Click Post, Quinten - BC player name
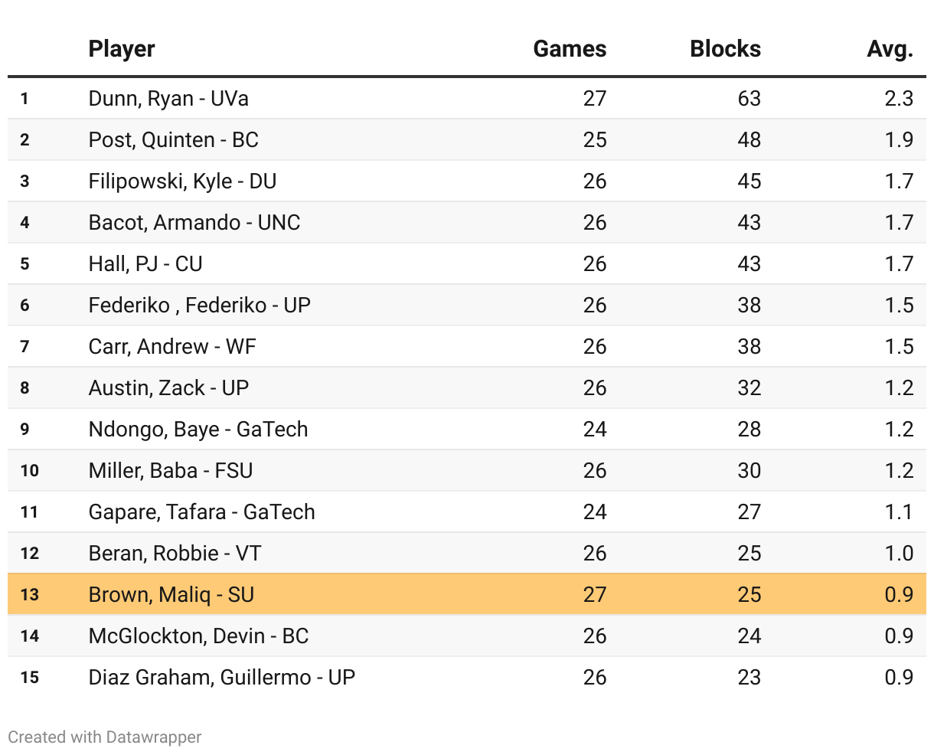This screenshot has width=934, height=755. 174,140
